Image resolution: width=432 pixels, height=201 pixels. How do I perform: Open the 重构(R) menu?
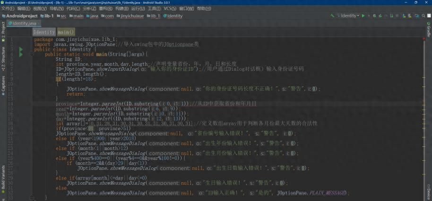coord(106,9)
